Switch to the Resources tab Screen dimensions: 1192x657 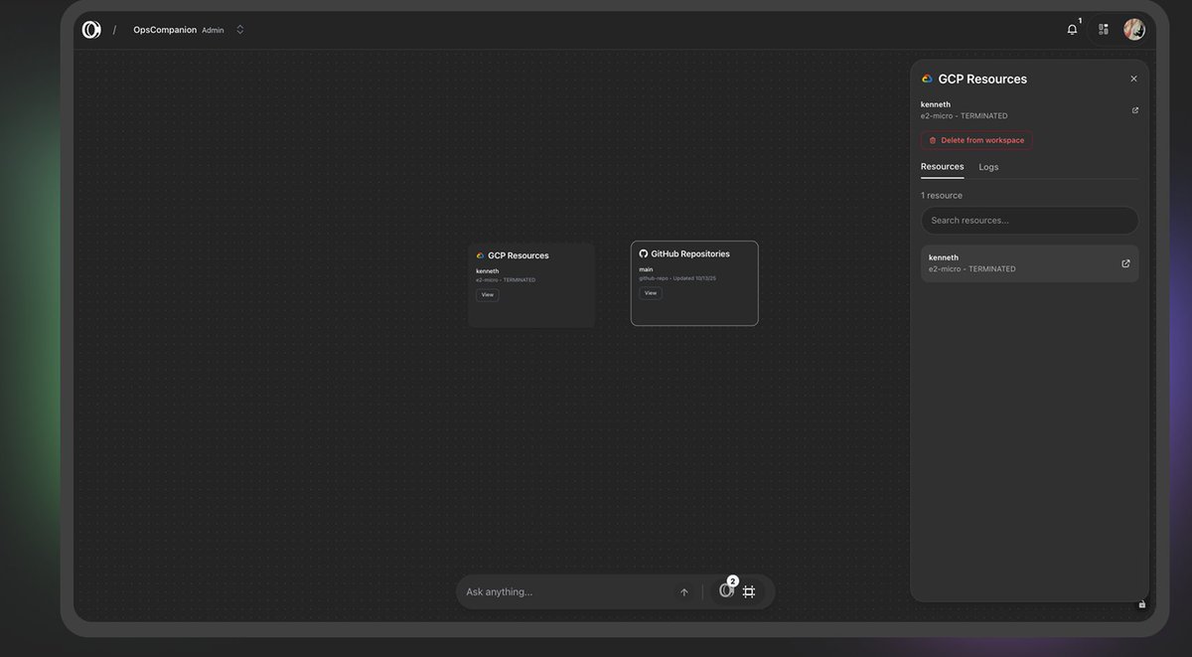(943, 167)
